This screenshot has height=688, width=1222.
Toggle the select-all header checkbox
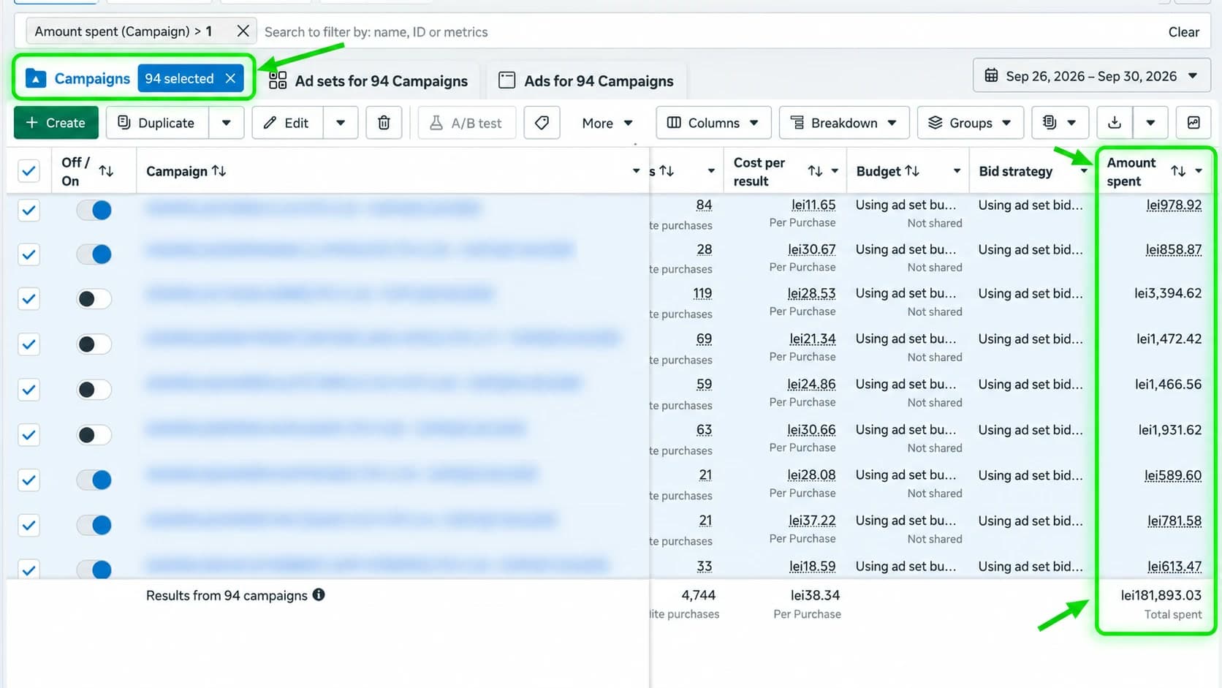pyautogui.click(x=29, y=171)
